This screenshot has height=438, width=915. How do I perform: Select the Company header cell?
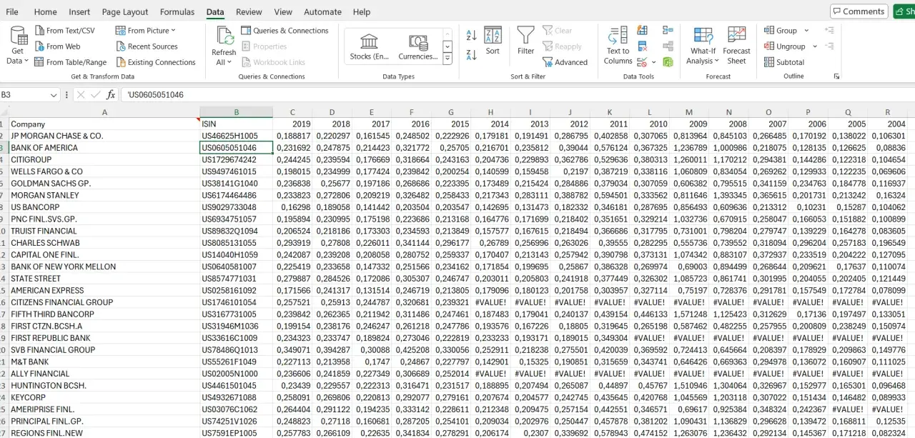click(104, 124)
